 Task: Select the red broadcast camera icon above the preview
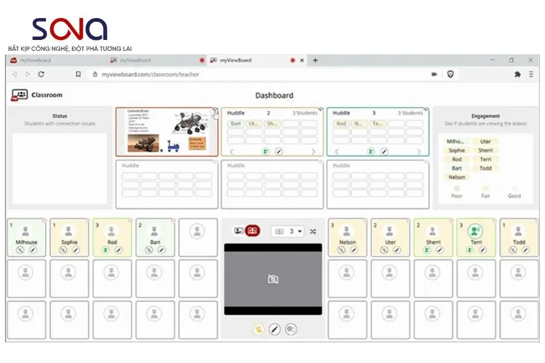[x=253, y=231]
